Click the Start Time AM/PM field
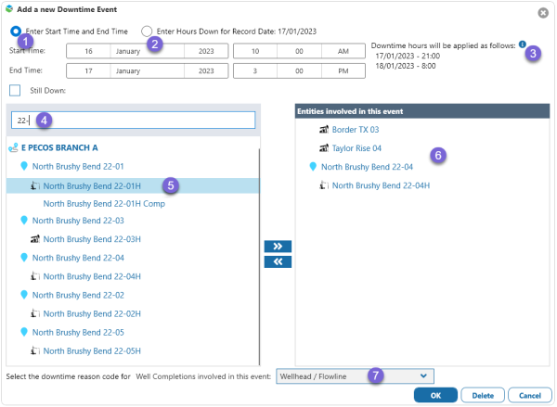The image size is (557, 407). pyautogui.click(x=340, y=51)
